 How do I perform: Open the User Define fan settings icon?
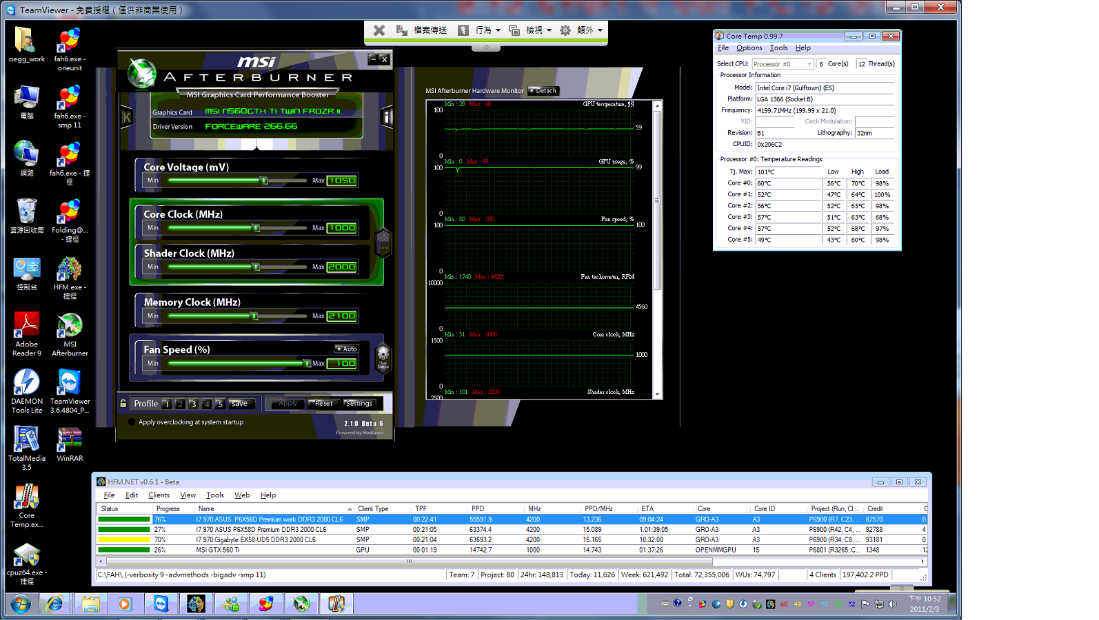[x=383, y=358]
